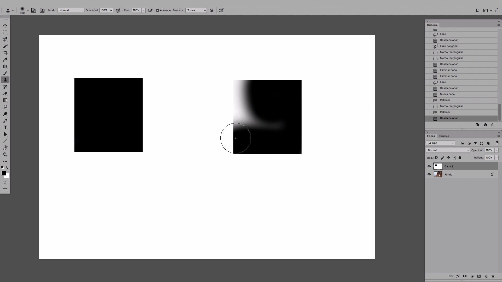Select the Capas tab

coord(431,136)
